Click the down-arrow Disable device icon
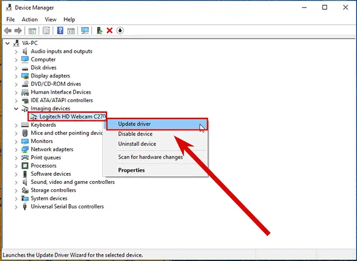 pyautogui.click(x=120, y=30)
